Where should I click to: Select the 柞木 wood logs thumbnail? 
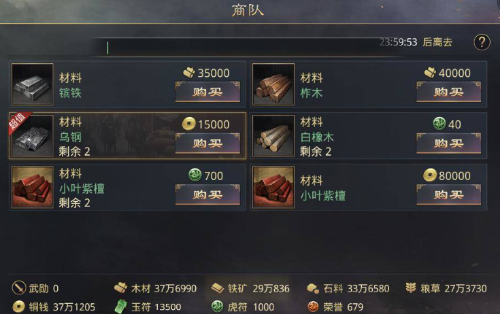[273, 84]
